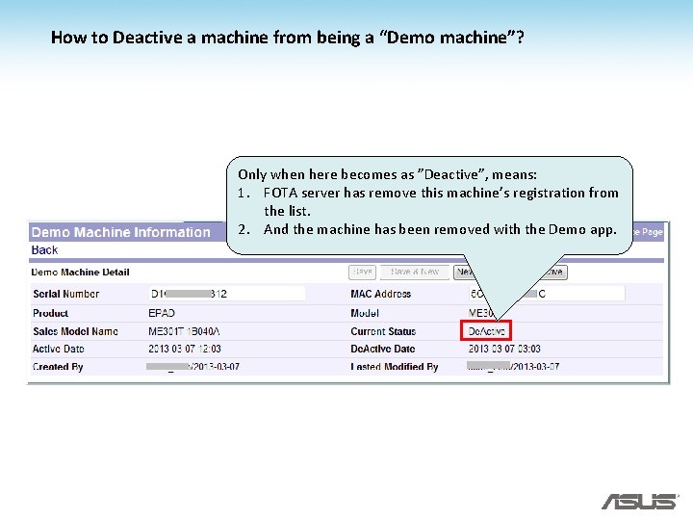Click the DeActive Date label
693x520 pixels.
pos(383,349)
